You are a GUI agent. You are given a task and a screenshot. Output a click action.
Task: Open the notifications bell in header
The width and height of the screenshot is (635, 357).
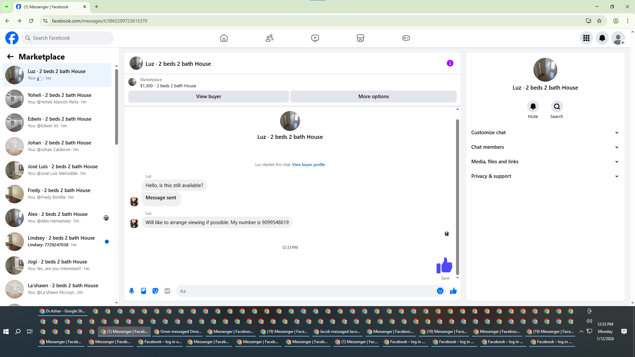(x=602, y=38)
